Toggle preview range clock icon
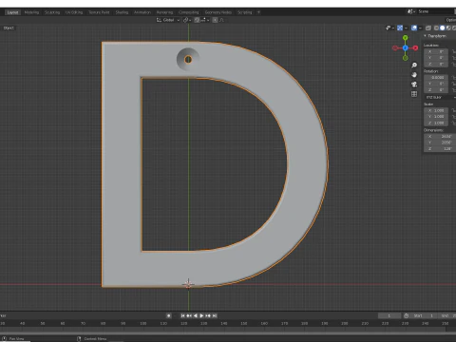 (x=406, y=315)
